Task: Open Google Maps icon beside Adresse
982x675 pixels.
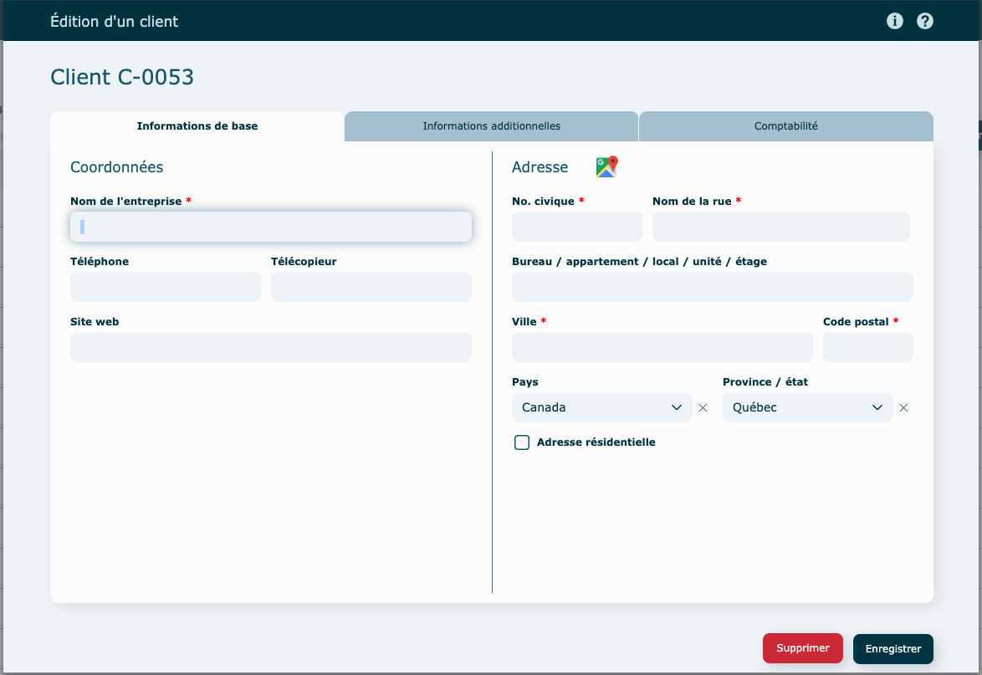Action: [606, 166]
